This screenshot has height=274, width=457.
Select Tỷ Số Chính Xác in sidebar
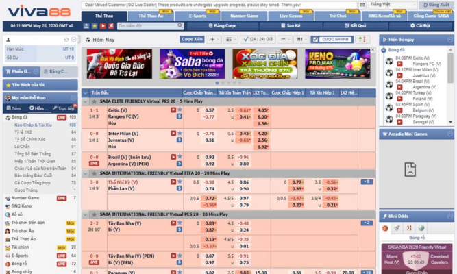click(x=29, y=139)
